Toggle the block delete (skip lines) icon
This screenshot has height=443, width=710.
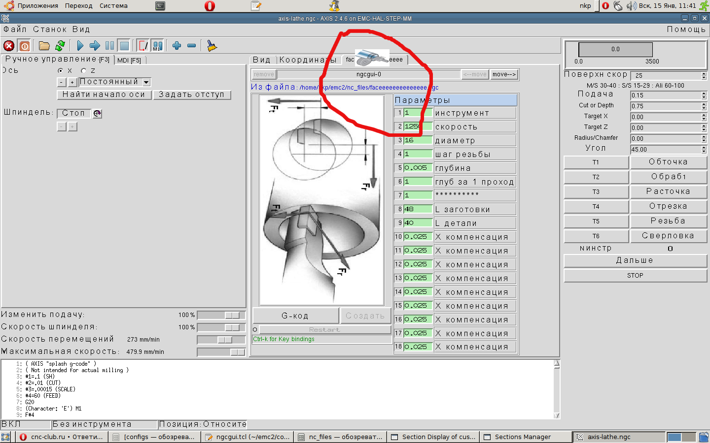[143, 46]
